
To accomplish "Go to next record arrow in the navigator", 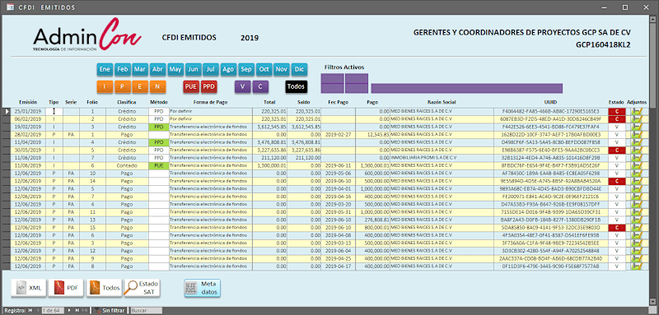I will 68,311.
